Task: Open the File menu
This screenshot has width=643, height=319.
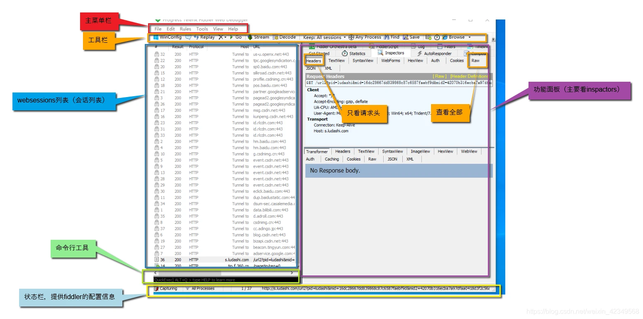Action: (x=158, y=29)
